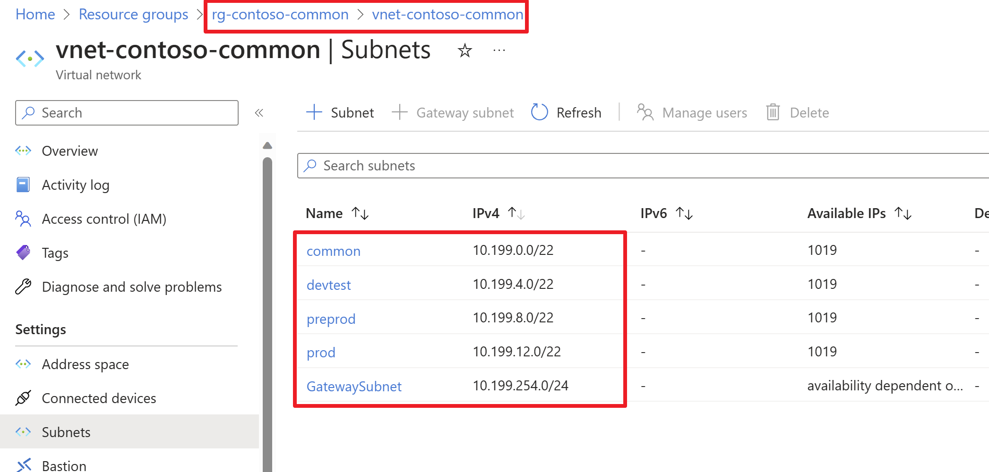Click the Subnets icon in sidebar
989x472 pixels.
coord(23,432)
